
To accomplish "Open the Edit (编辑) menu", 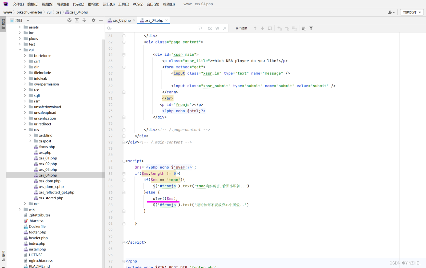I will coord(33,4).
